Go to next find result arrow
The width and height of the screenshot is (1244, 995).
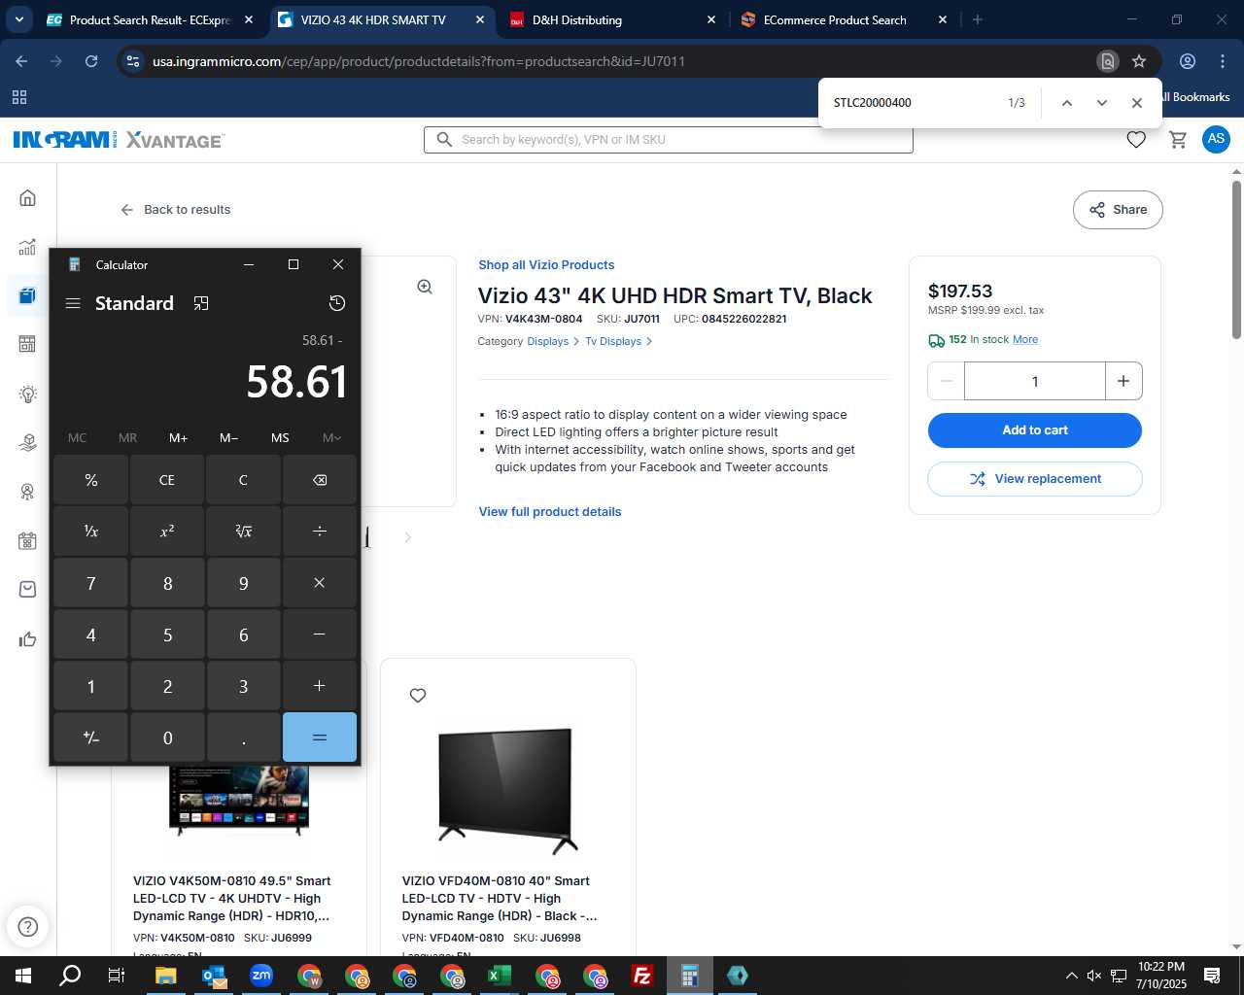point(1102,103)
